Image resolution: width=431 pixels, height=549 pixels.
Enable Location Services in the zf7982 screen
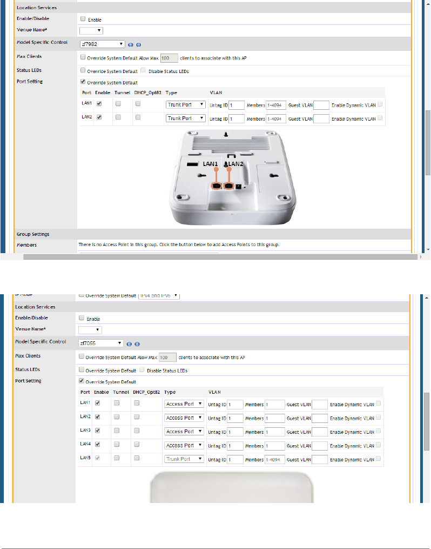coord(83,19)
